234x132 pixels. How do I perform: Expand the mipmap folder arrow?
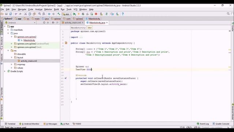click(12, 65)
